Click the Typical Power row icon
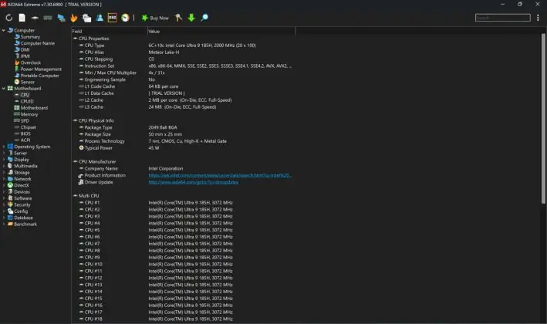Image resolution: width=547 pixels, height=324 pixels. [81, 148]
